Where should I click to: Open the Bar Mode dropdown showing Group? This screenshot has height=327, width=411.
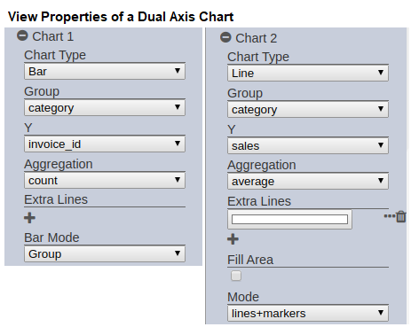[x=105, y=253]
